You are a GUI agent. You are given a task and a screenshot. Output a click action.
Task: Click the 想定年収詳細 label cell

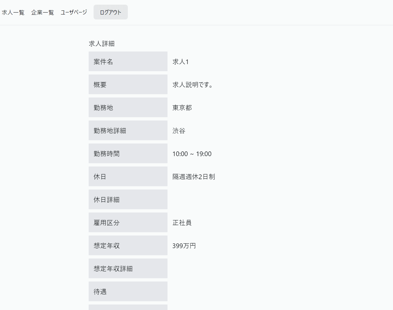[x=128, y=269]
